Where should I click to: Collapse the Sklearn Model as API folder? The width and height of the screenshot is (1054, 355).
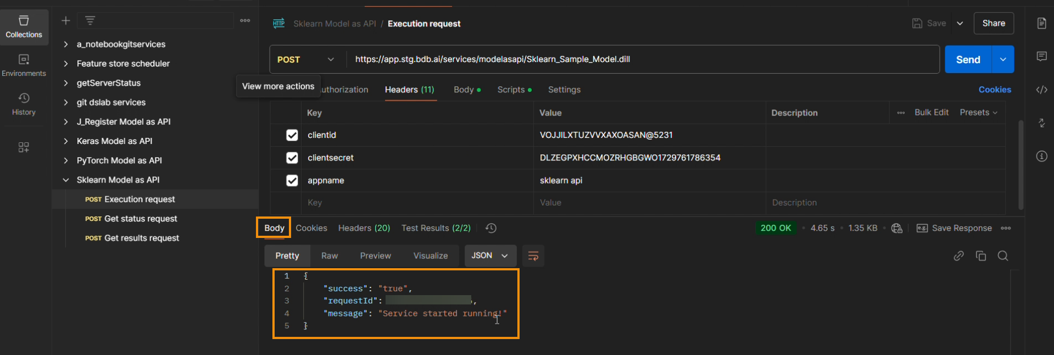click(66, 180)
